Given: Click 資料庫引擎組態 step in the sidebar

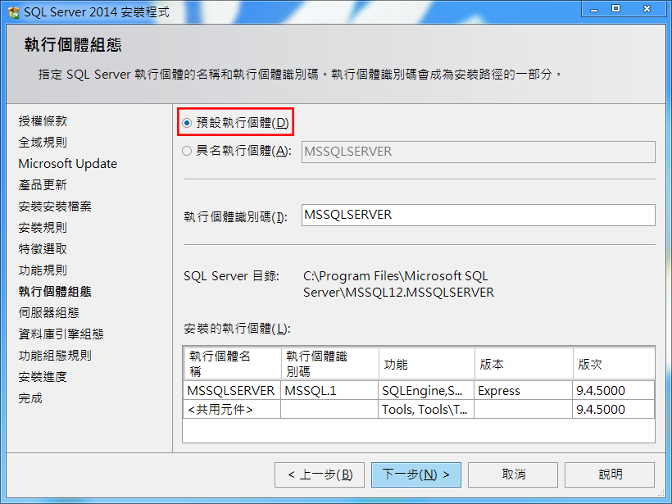Looking at the screenshot, I should (x=61, y=334).
